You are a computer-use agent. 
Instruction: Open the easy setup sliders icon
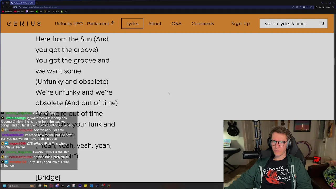coord(333,7)
